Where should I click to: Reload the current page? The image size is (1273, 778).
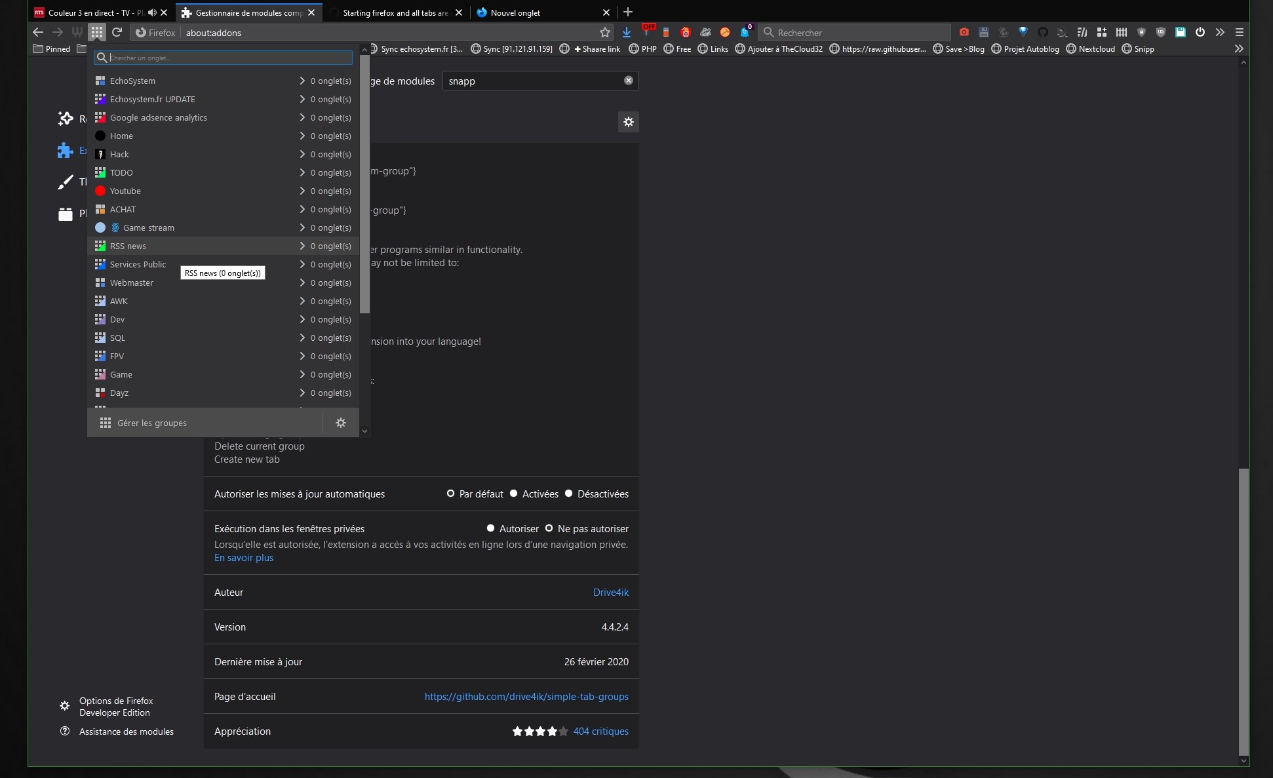pos(117,32)
